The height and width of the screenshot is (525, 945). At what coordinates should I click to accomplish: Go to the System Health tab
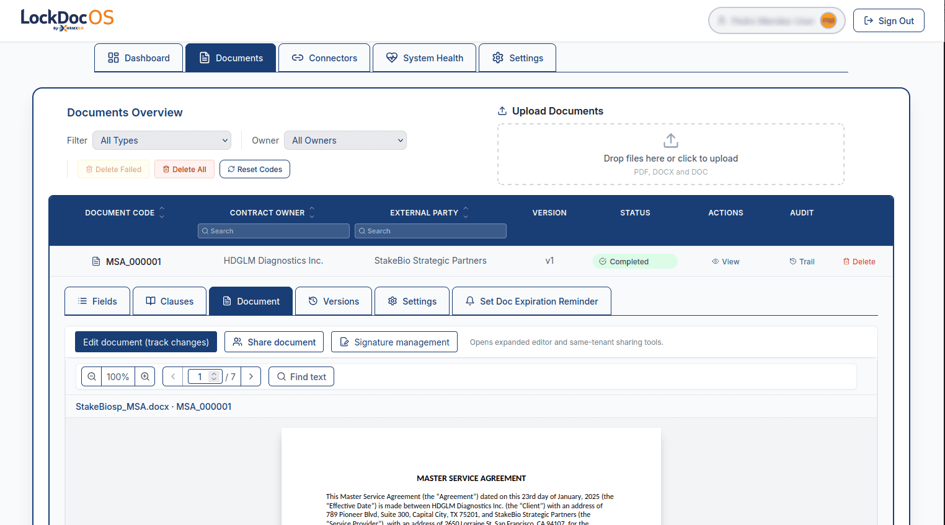tap(424, 58)
